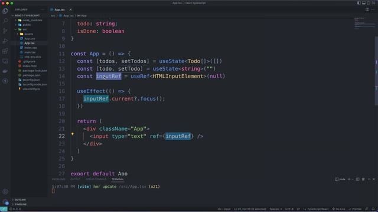Image resolution: width=378 pixels, height=212 pixels.
Task: Open index.html in the explorer
Action: [30, 66]
